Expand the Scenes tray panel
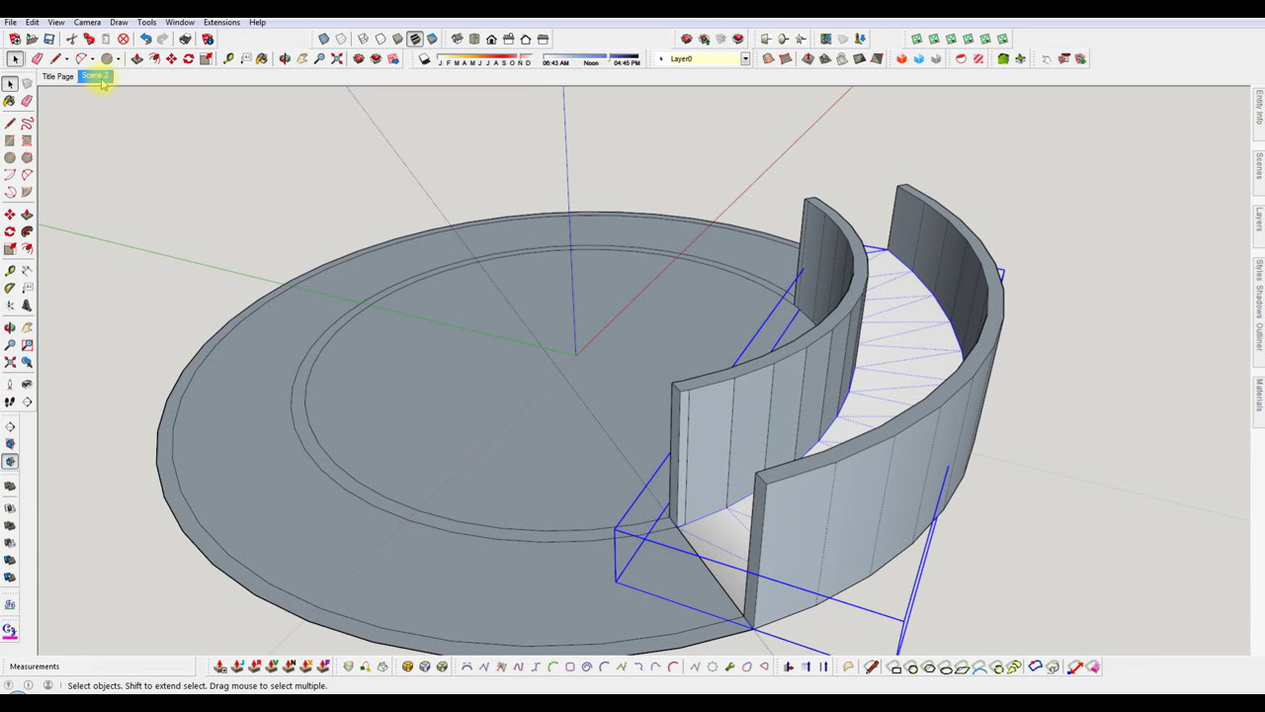Viewport: 1265px width, 712px height. [1259, 165]
